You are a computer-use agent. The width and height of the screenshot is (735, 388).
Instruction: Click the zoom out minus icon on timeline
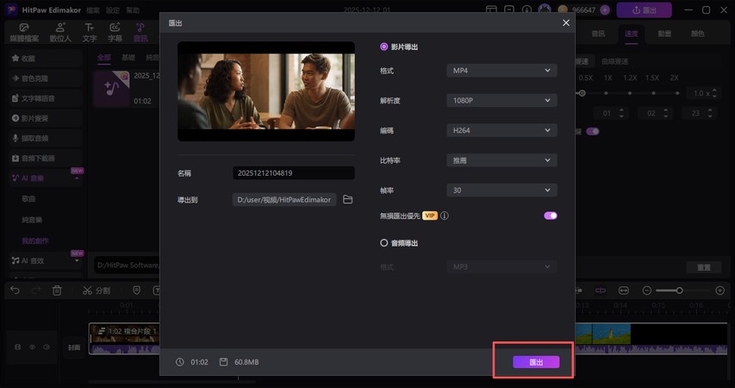coord(647,291)
